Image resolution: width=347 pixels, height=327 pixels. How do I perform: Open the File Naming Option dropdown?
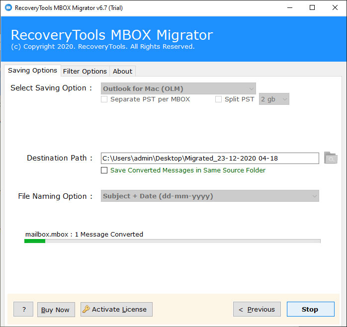point(210,196)
